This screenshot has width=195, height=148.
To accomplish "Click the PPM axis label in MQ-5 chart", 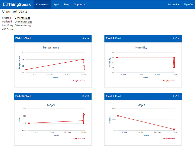I will click(x=19, y=119).
